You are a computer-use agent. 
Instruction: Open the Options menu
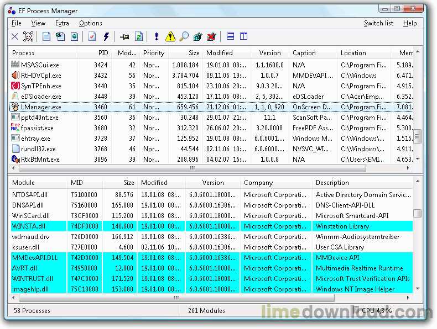click(90, 23)
